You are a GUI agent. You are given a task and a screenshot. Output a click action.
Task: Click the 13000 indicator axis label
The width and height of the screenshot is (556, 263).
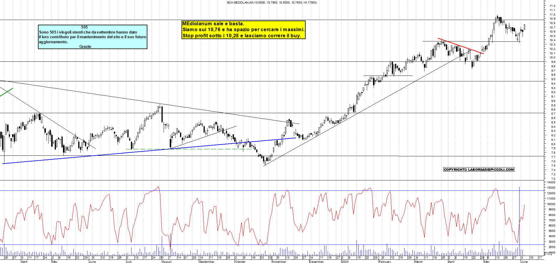pos(551,188)
